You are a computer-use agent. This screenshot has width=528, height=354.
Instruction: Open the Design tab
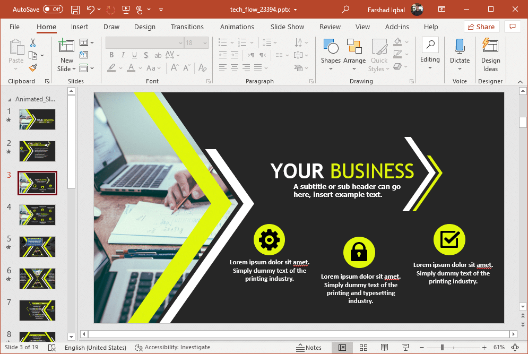[x=145, y=27]
